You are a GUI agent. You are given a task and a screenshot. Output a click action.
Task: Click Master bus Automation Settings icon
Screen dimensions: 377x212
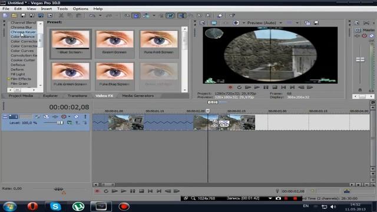coord(365,36)
